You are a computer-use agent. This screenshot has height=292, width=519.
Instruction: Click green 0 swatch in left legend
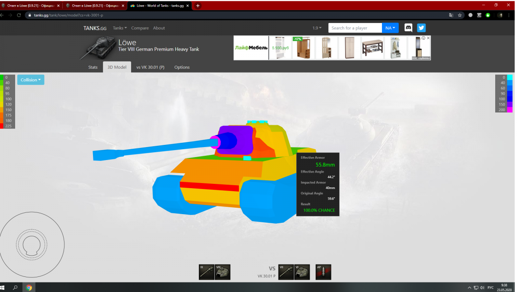[x=2, y=77]
